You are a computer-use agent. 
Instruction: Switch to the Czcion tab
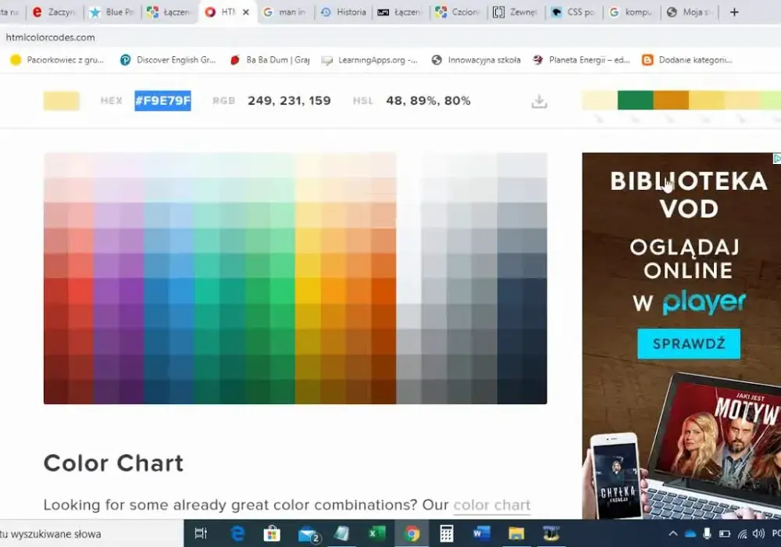pyautogui.click(x=458, y=12)
